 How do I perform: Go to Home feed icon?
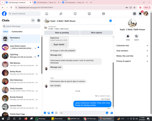(47, 14)
